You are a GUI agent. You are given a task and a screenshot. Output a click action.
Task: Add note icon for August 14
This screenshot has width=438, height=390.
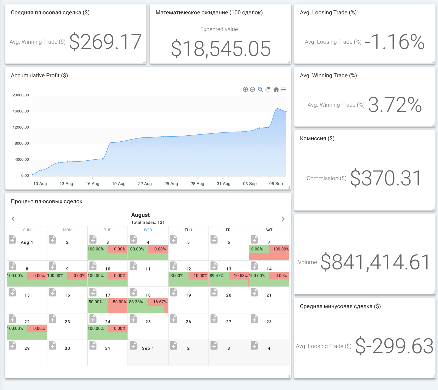click(x=254, y=266)
